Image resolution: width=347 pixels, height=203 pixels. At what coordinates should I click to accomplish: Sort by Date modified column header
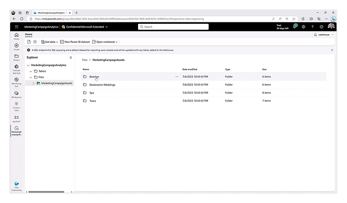coord(190,69)
